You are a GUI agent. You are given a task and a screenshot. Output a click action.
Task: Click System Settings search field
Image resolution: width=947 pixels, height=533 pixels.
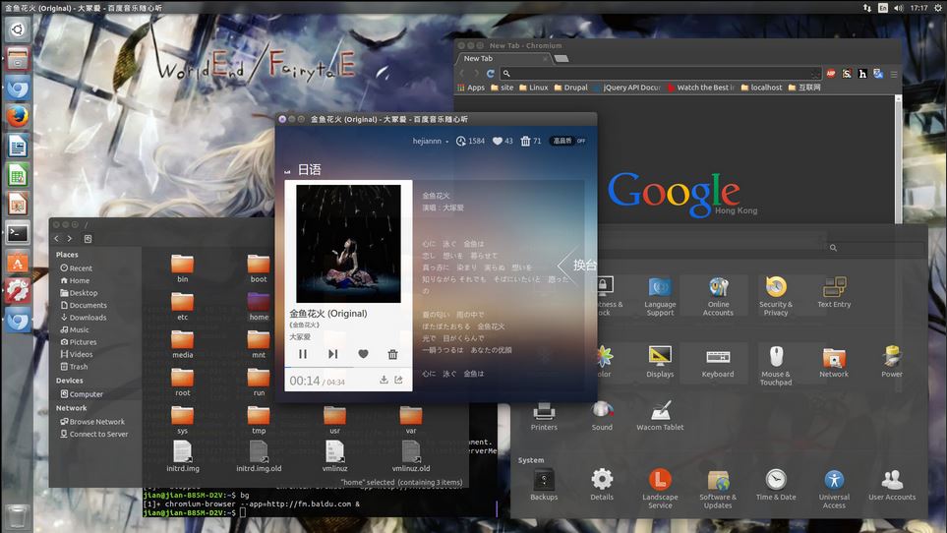[x=875, y=248]
